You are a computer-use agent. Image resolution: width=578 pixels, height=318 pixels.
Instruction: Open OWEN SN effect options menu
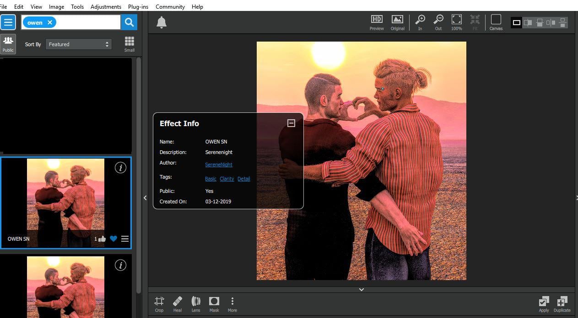click(x=125, y=239)
